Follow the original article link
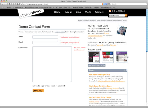 point(60,32)
